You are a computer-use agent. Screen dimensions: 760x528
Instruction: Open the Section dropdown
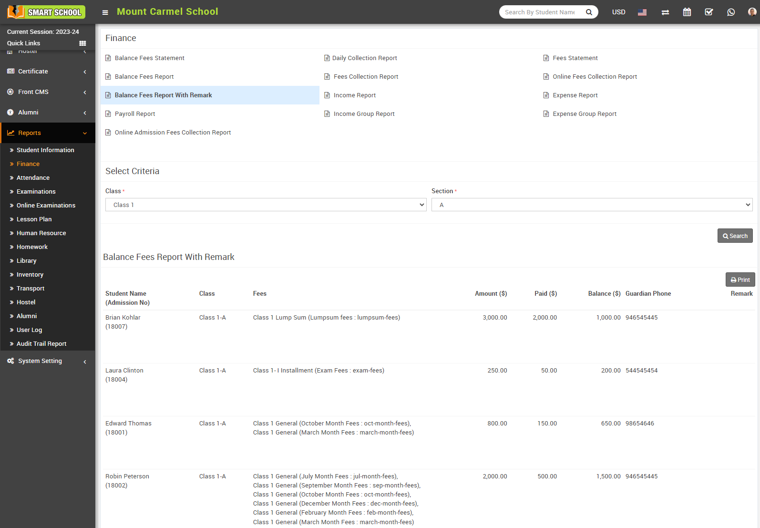click(x=592, y=205)
